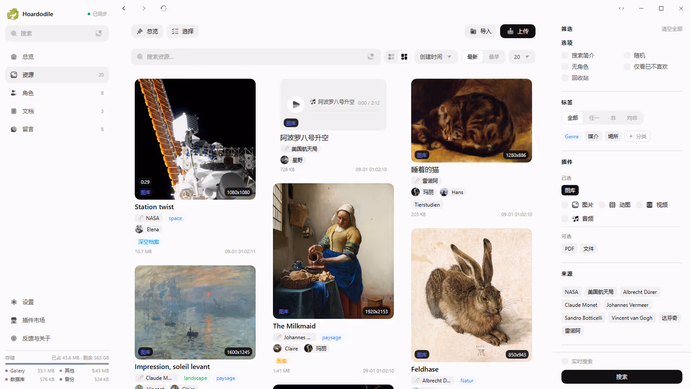Select the 全部 tag mode tab
The width and height of the screenshot is (691, 389).
(x=573, y=118)
